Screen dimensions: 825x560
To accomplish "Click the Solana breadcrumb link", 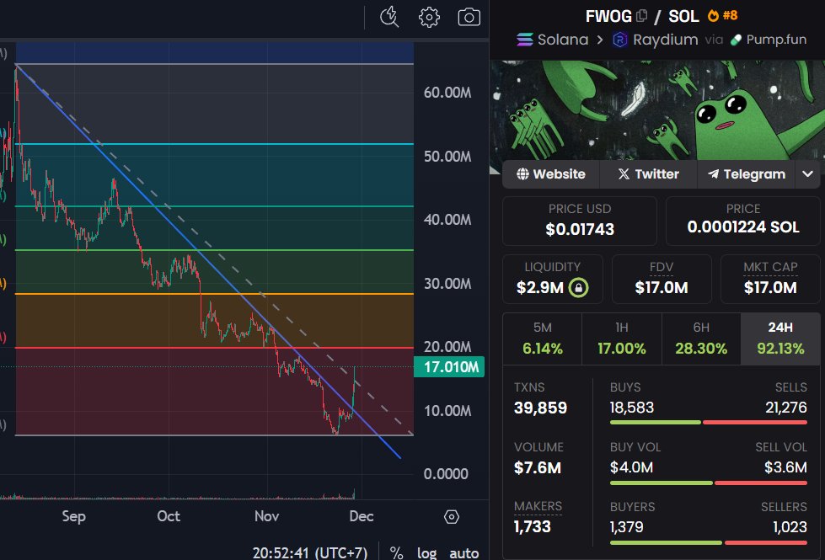I will click(553, 40).
